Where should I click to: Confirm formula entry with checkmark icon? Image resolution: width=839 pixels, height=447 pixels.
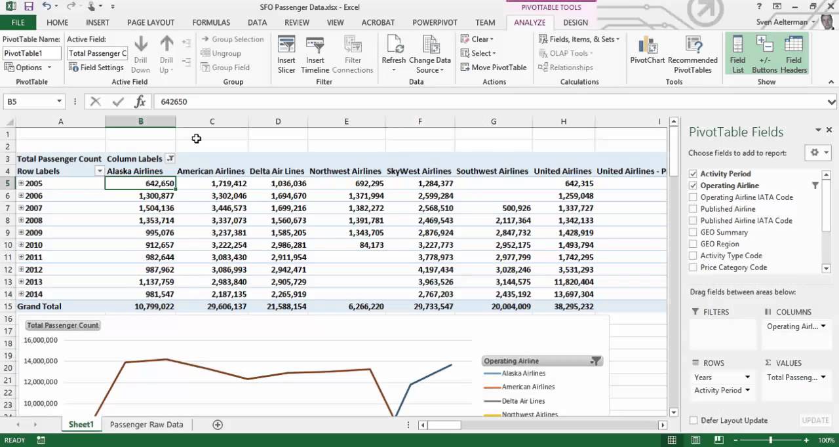(118, 102)
